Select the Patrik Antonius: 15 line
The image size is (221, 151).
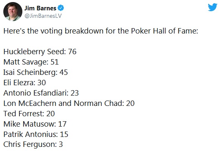click(36, 134)
